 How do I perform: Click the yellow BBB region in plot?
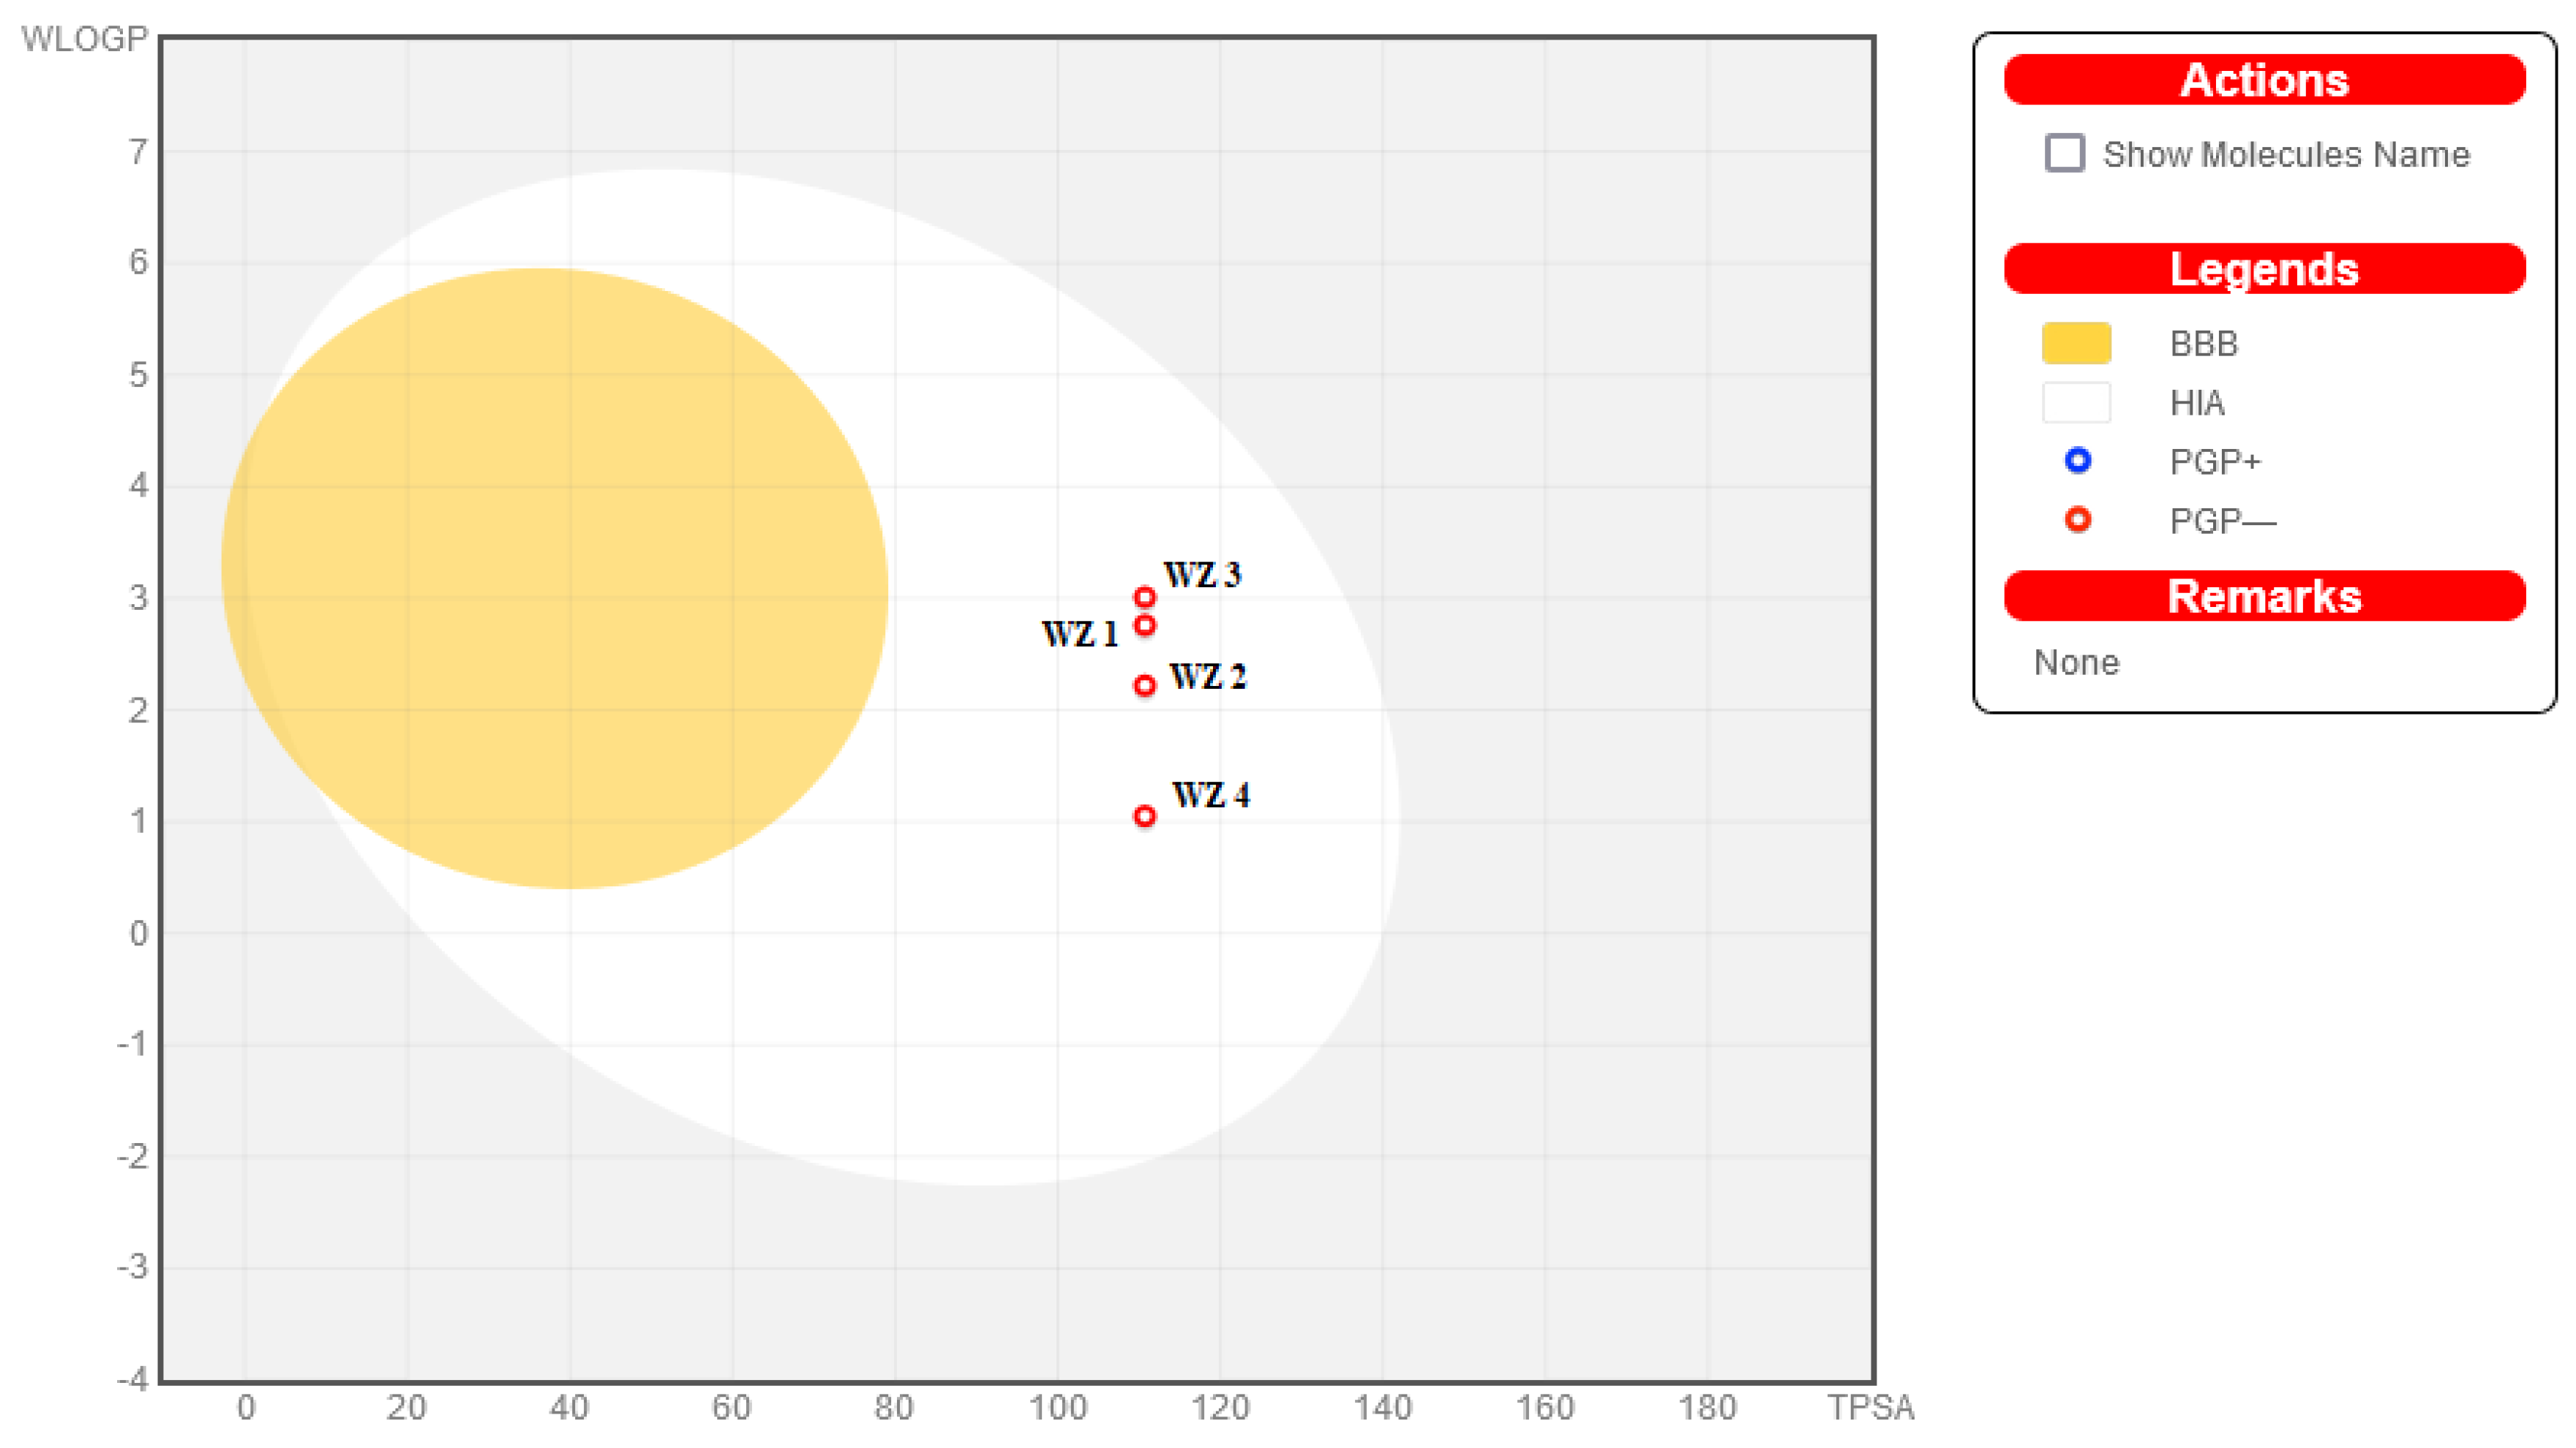coord(555,580)
